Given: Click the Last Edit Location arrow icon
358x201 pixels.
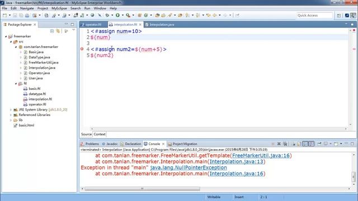Looking at the screenshot, I should point(208,15).
